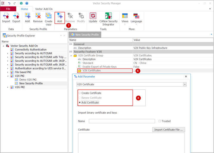Expand the File based PKI node
The width and height of the screenshot is (214, 153).
8,72
